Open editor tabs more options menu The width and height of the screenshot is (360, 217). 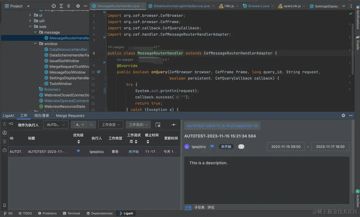click(x=351, y=6)
